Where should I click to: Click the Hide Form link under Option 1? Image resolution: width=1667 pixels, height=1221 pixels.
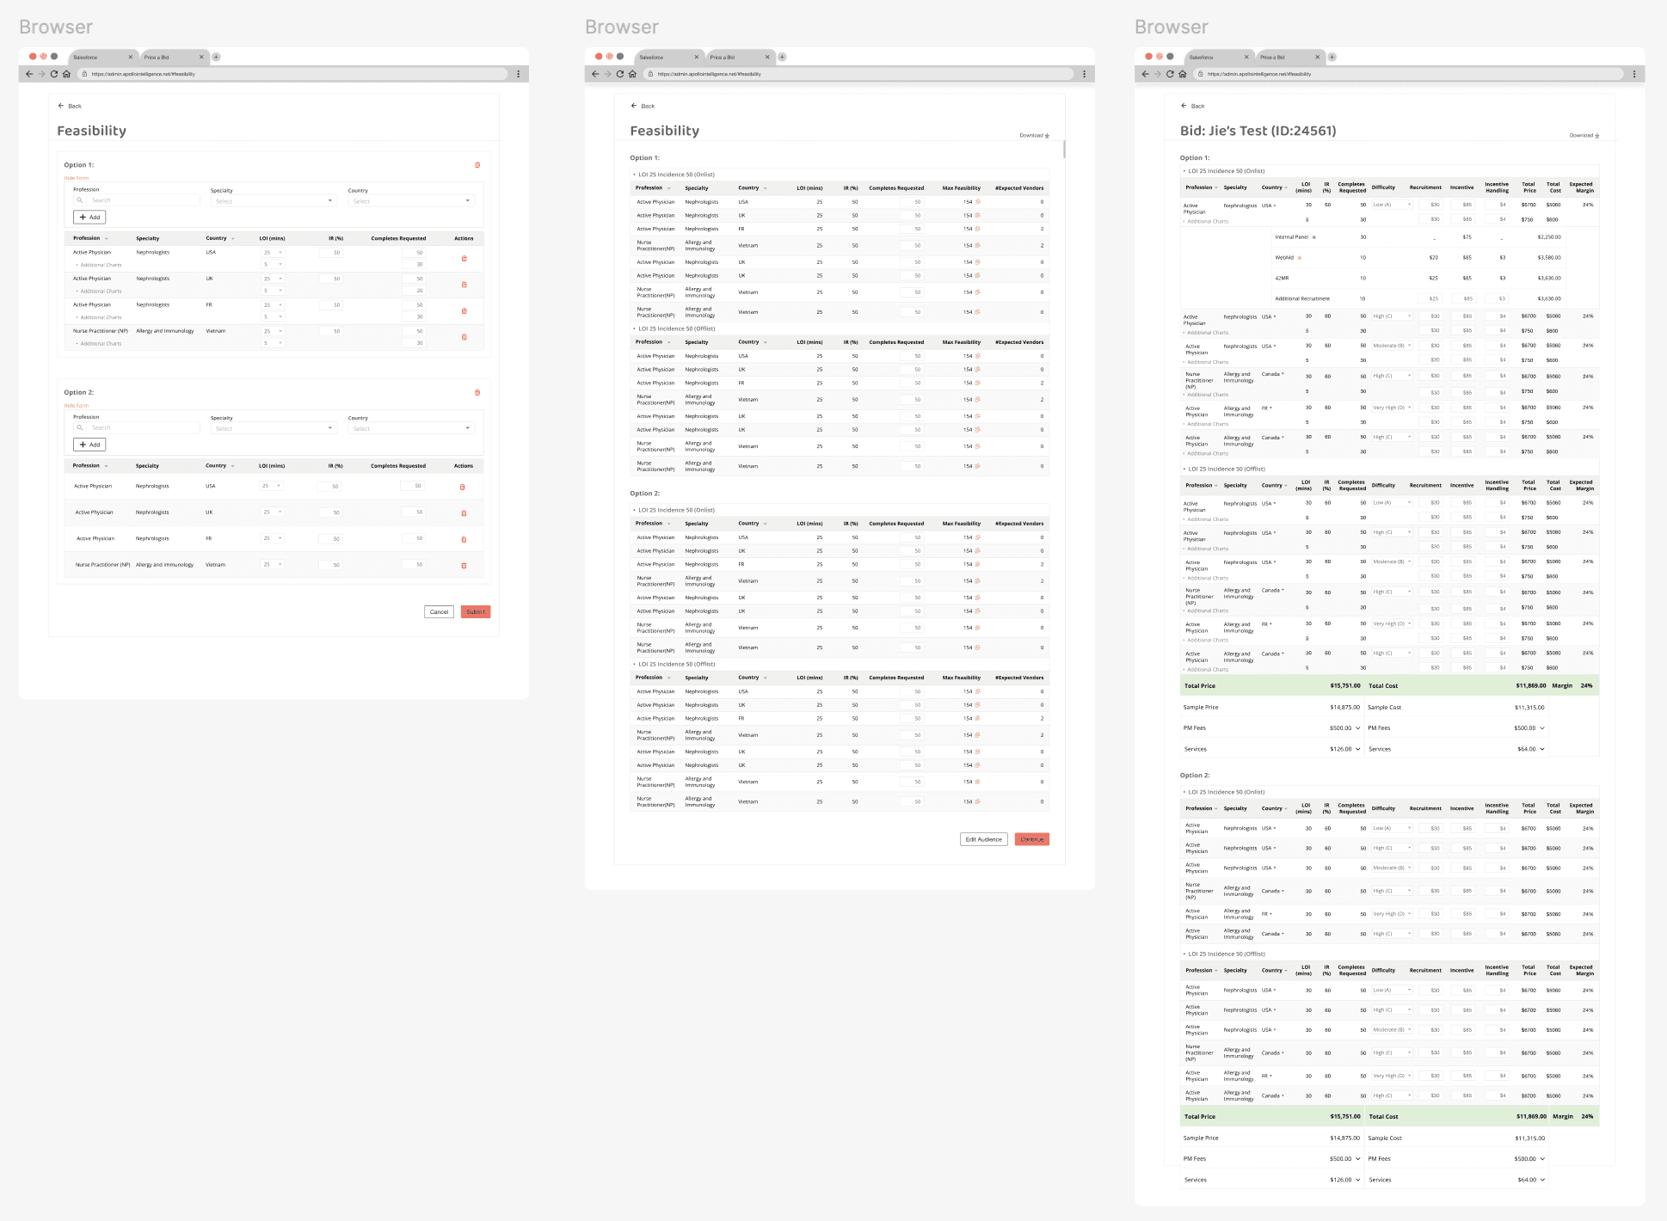click(77, 178)
